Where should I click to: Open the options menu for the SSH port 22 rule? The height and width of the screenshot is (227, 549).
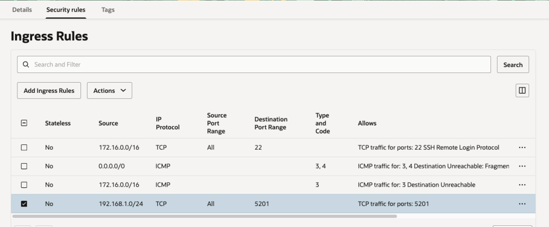tap(522, 148)
